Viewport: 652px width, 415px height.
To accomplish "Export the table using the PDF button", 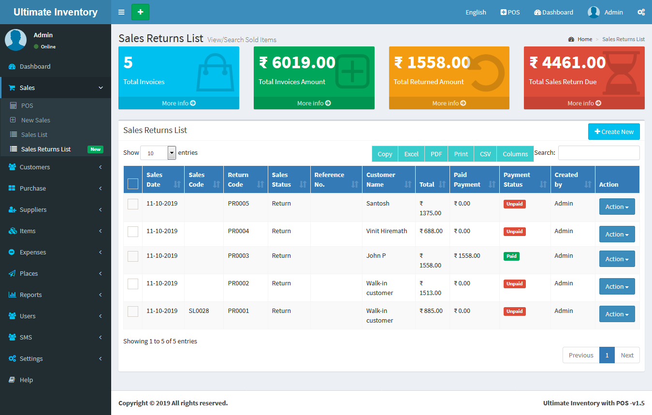I will tap(436, 154).
